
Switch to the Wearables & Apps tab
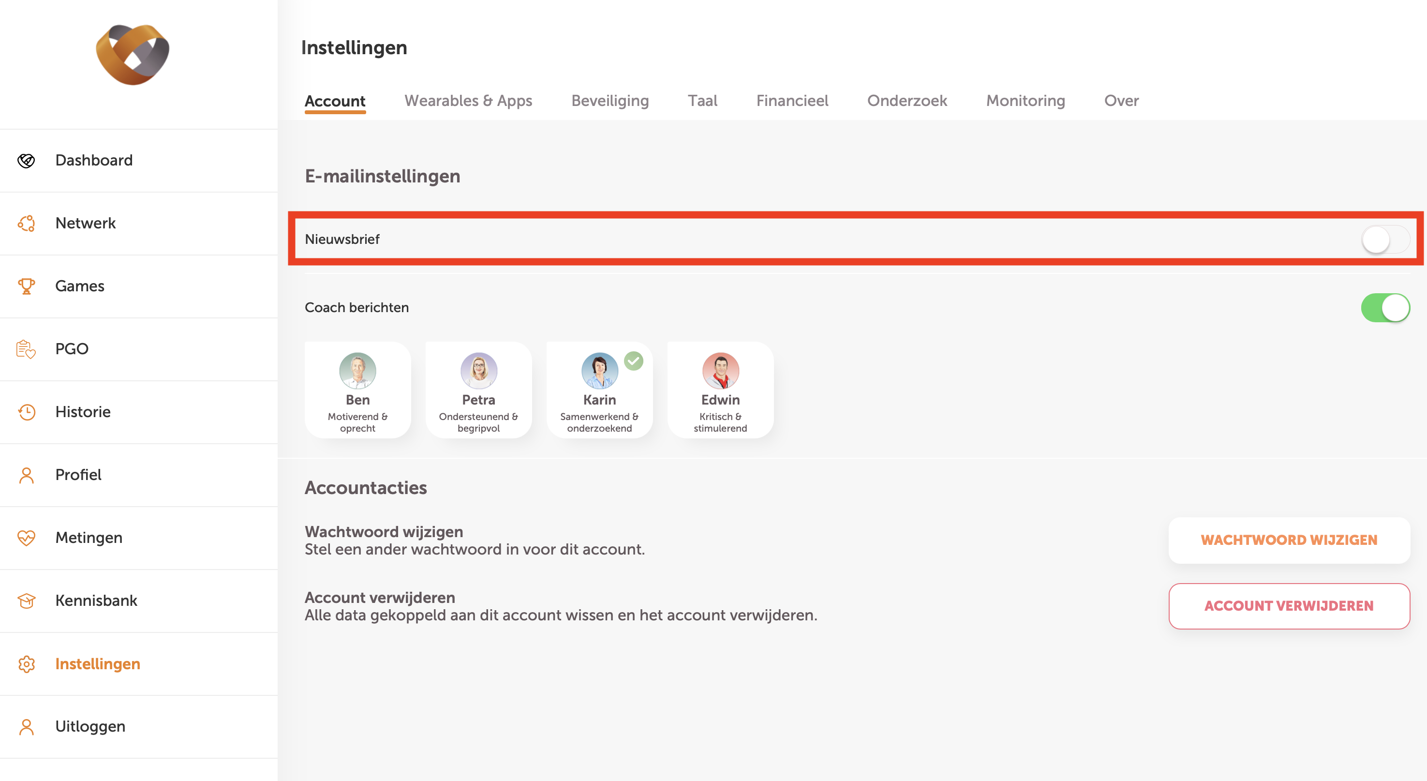(468, 101)
